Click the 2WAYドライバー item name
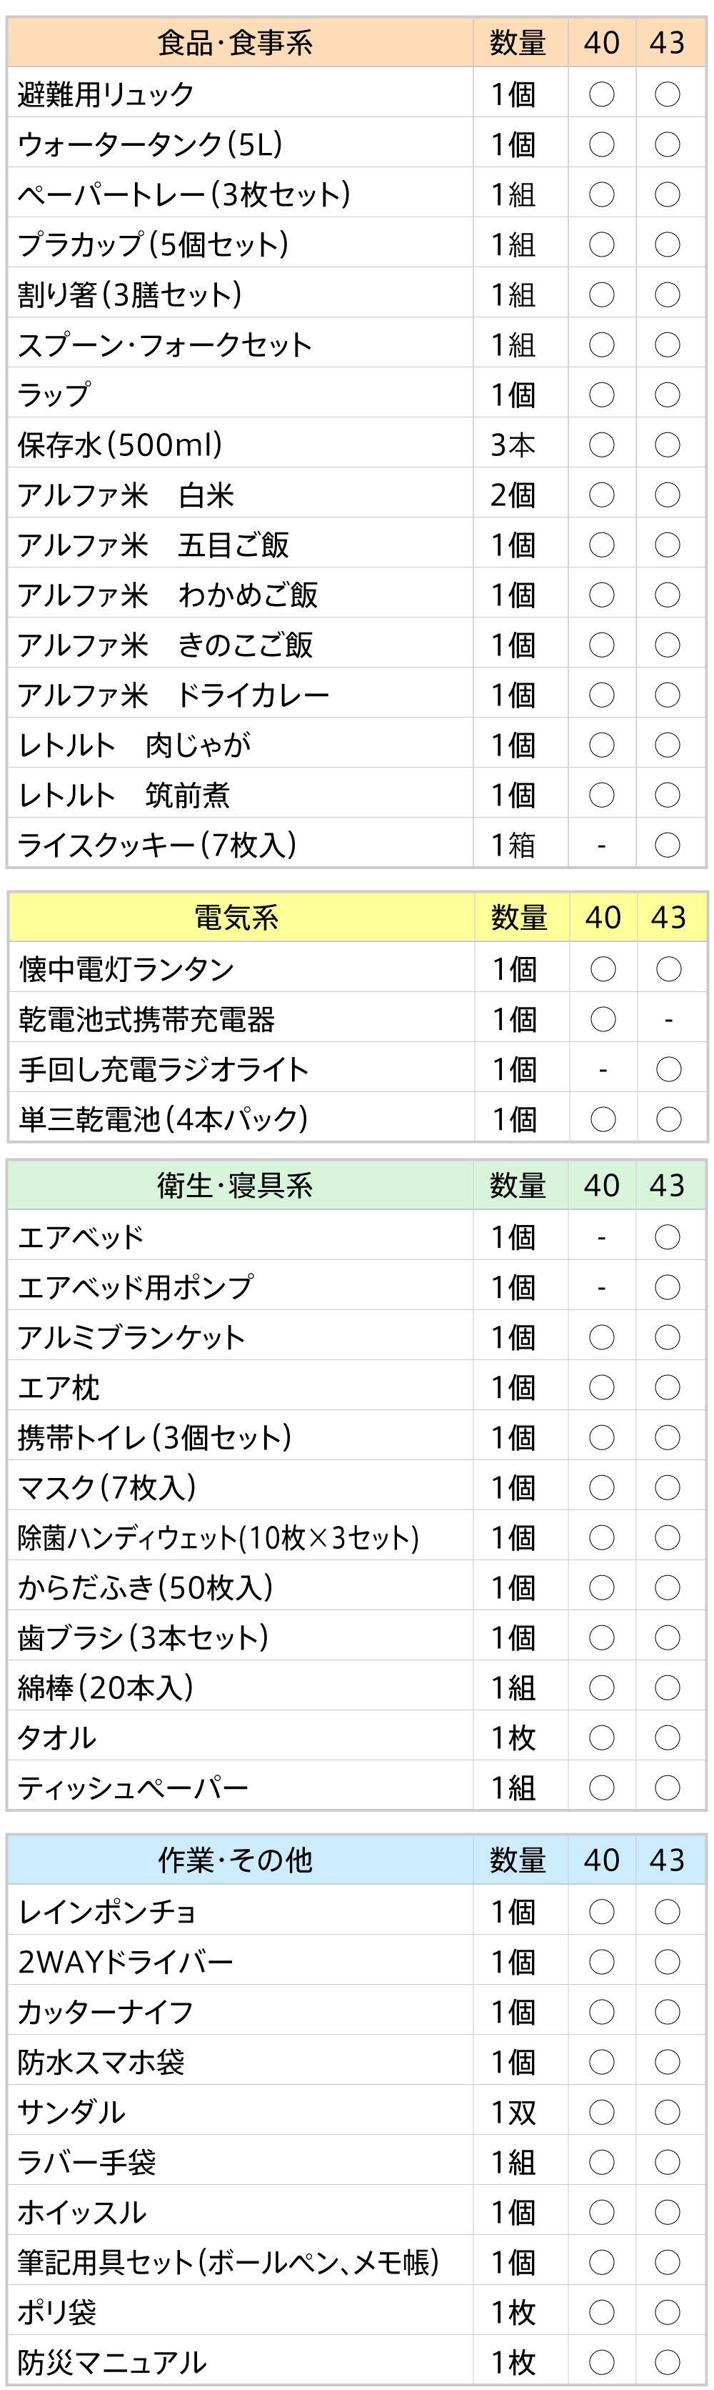This screenshot has height=2390, width=714. (x=125, y=1960)
